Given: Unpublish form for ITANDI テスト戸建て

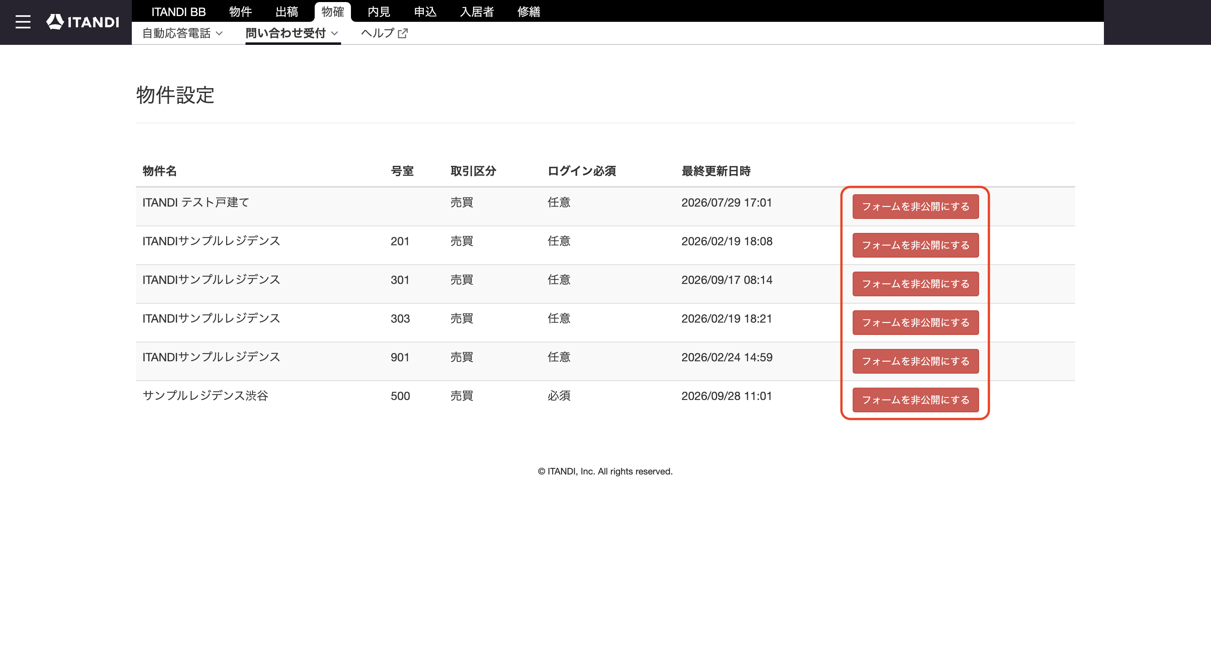Looking at the screenshot, I should pos(915,207).
